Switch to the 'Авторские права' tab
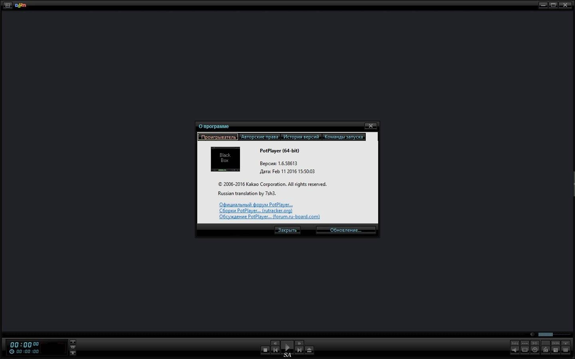 click(260, 137)
